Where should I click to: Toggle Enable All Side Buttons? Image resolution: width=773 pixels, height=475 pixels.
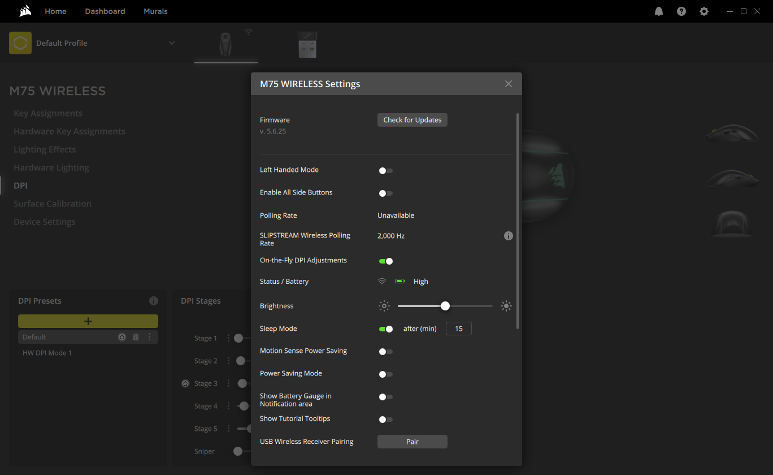click(x=385, y=193)
